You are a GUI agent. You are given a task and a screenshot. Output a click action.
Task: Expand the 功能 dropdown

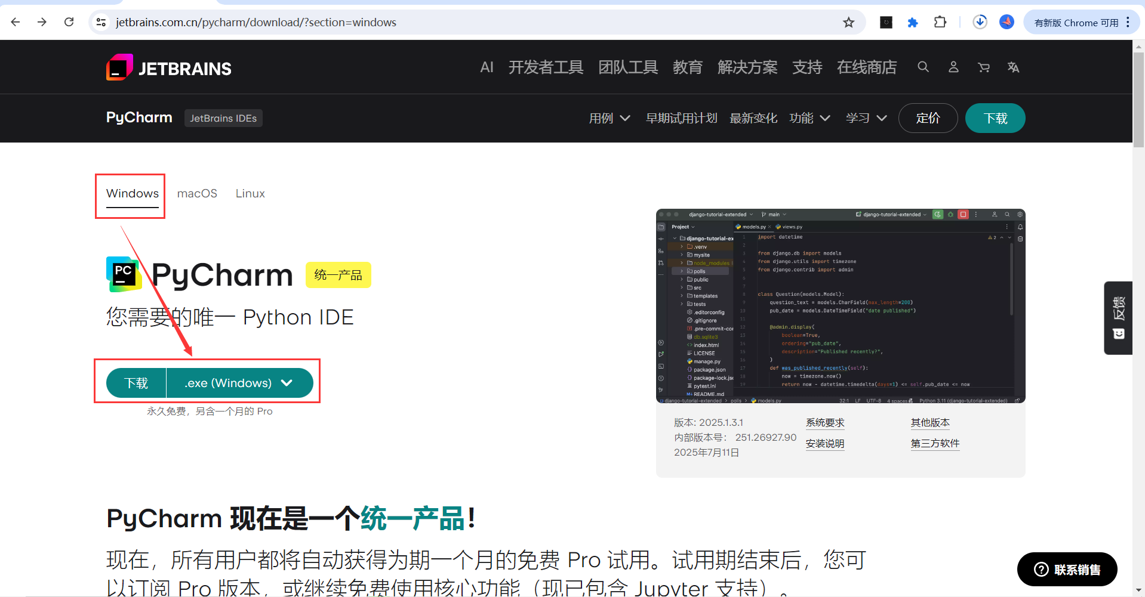(809, 118)
